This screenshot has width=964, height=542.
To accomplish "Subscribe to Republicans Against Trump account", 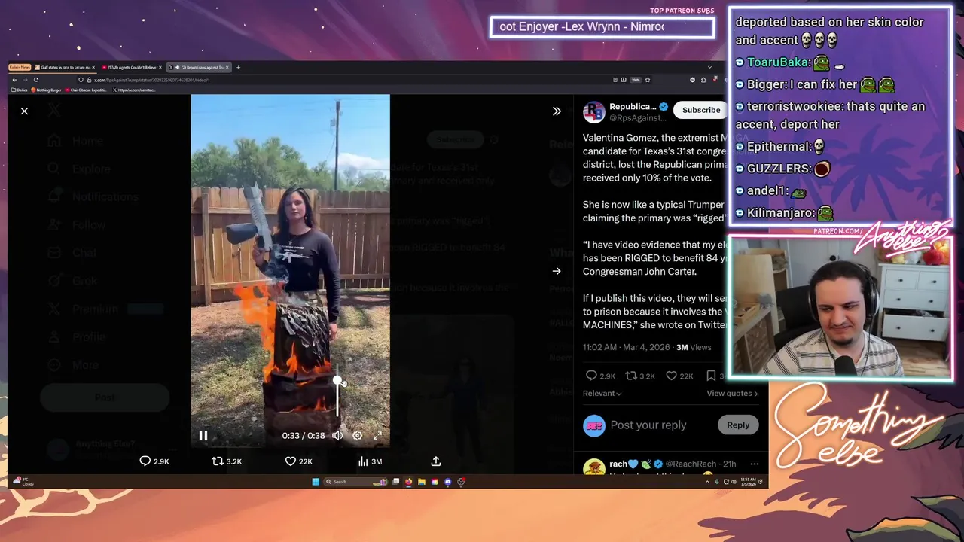I will click(701, 110).
